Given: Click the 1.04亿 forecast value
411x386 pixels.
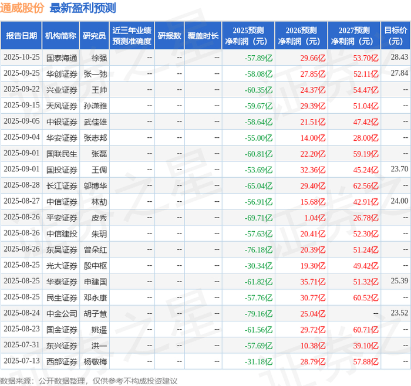Looking at the screenshot, I should pos(315,218).
